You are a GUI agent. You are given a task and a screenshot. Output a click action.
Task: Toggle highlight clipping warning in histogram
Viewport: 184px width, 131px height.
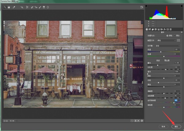click(182, 6)
